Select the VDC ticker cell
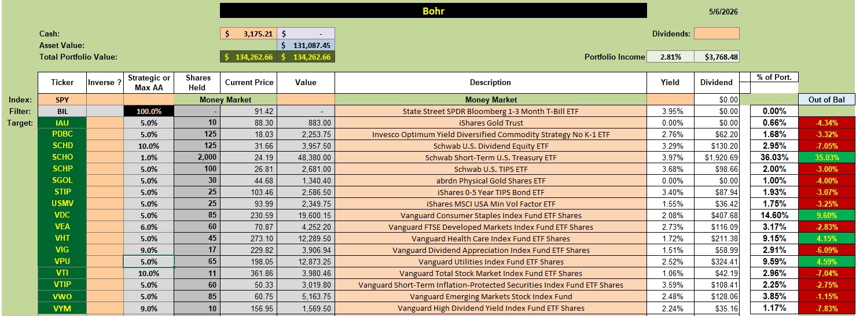This screenshot has width=856, height=316. point(63,215)
